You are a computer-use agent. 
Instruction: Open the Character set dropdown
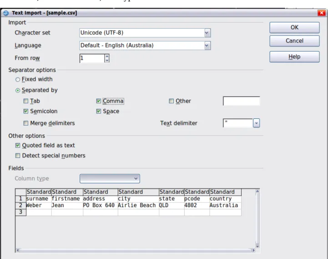tap(207, 33)
